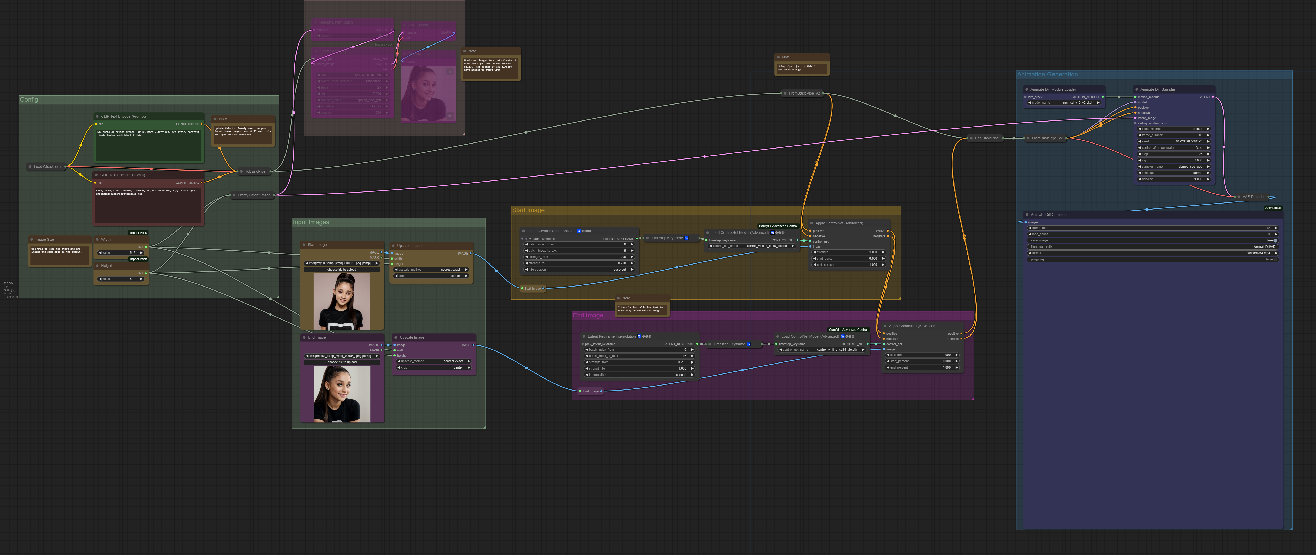Click the collapse dot on Animate Diff Combine node

coord(1026,215)
